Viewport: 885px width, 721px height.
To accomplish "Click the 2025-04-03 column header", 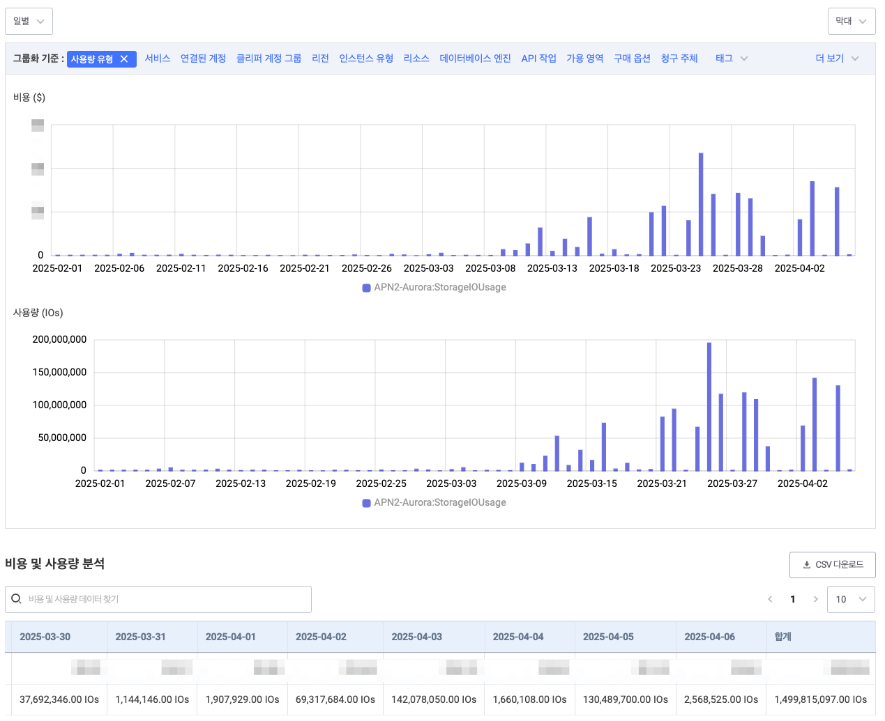I will pyautogui.click(x=434, y=637).
